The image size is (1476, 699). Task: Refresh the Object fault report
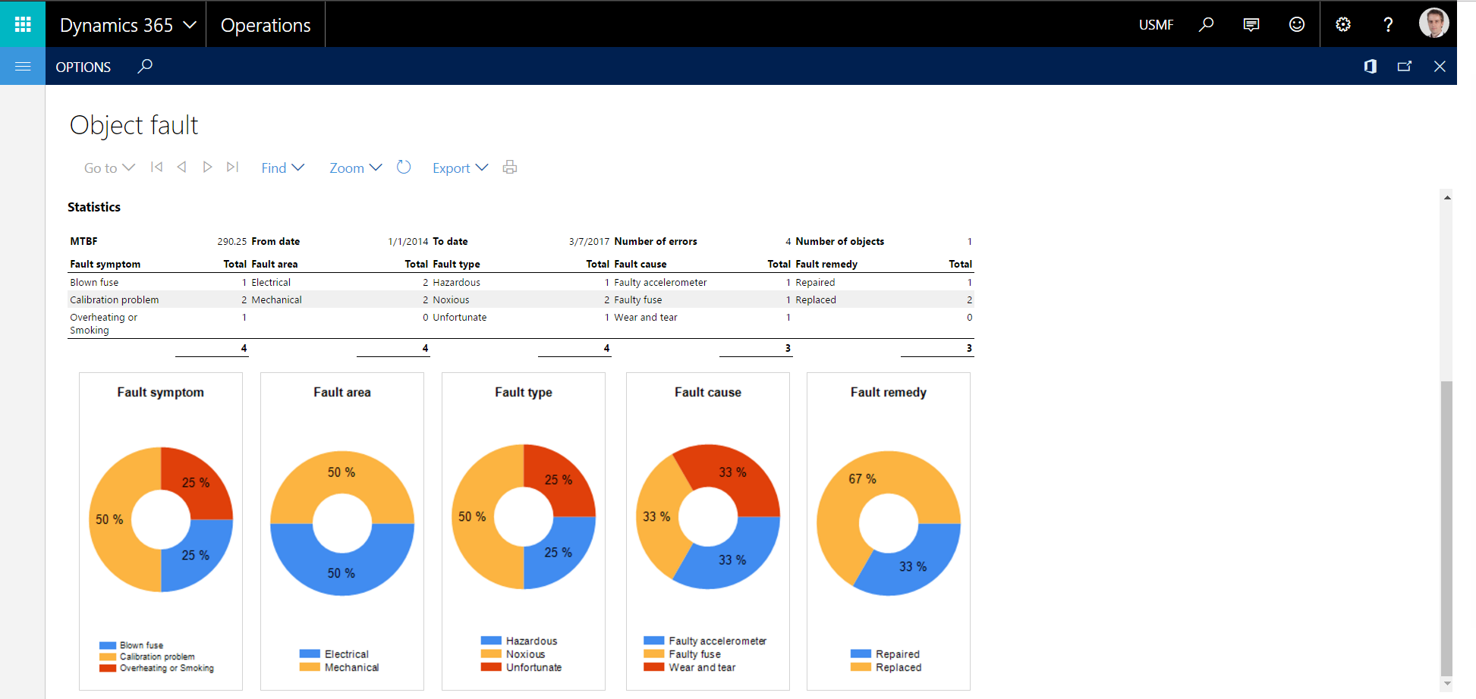point(404,167)
